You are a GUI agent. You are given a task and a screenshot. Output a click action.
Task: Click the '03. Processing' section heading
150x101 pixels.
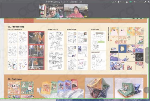[x=16, y=27]
